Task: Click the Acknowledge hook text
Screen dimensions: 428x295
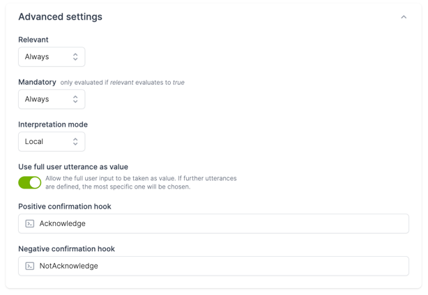Action: 63,223
